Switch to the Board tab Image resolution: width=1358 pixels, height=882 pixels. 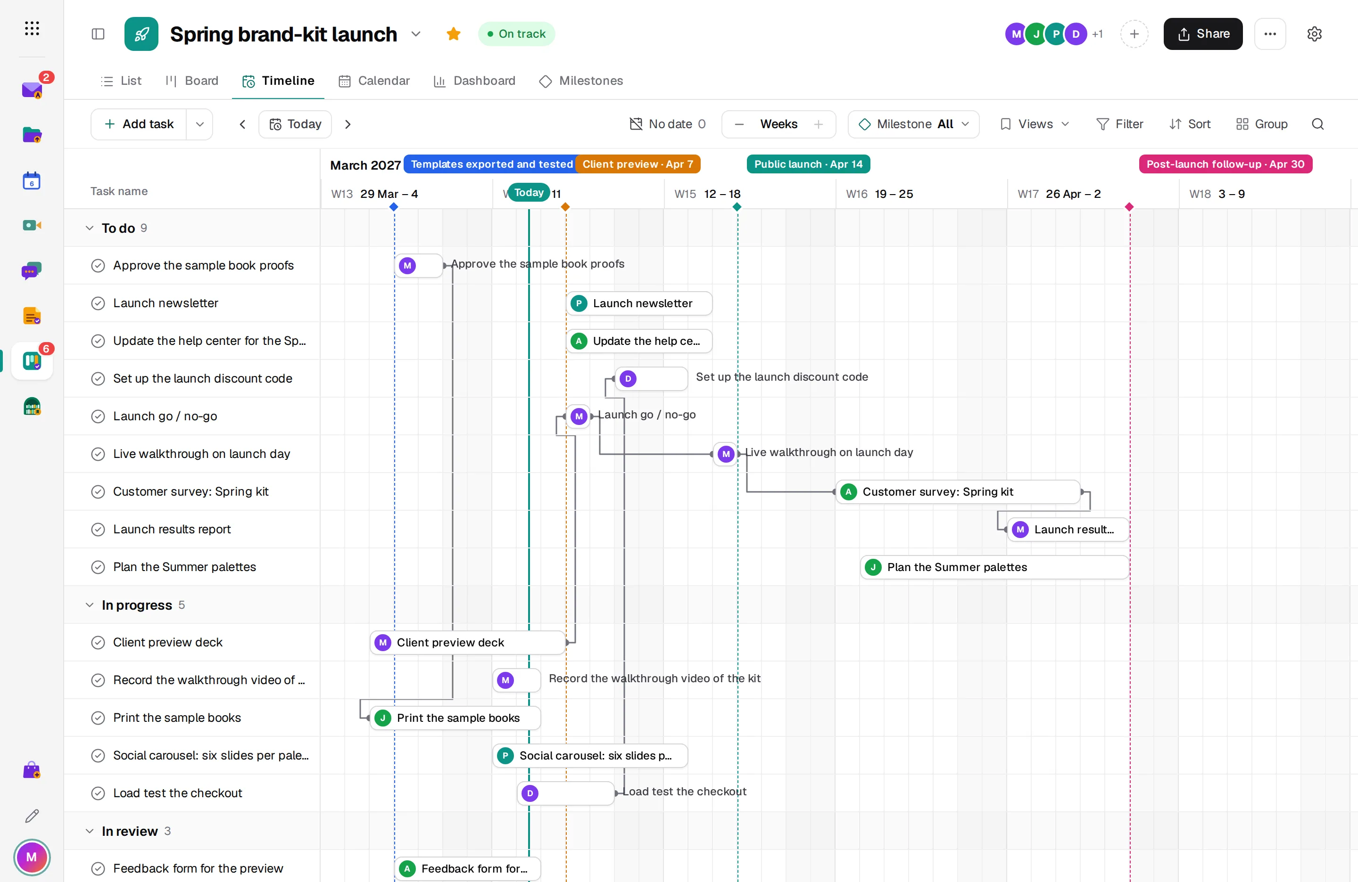192,81
